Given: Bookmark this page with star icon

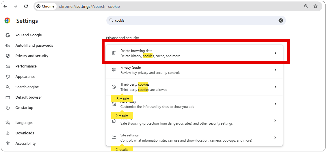Looking at the screenshot, I should [315, 6].
